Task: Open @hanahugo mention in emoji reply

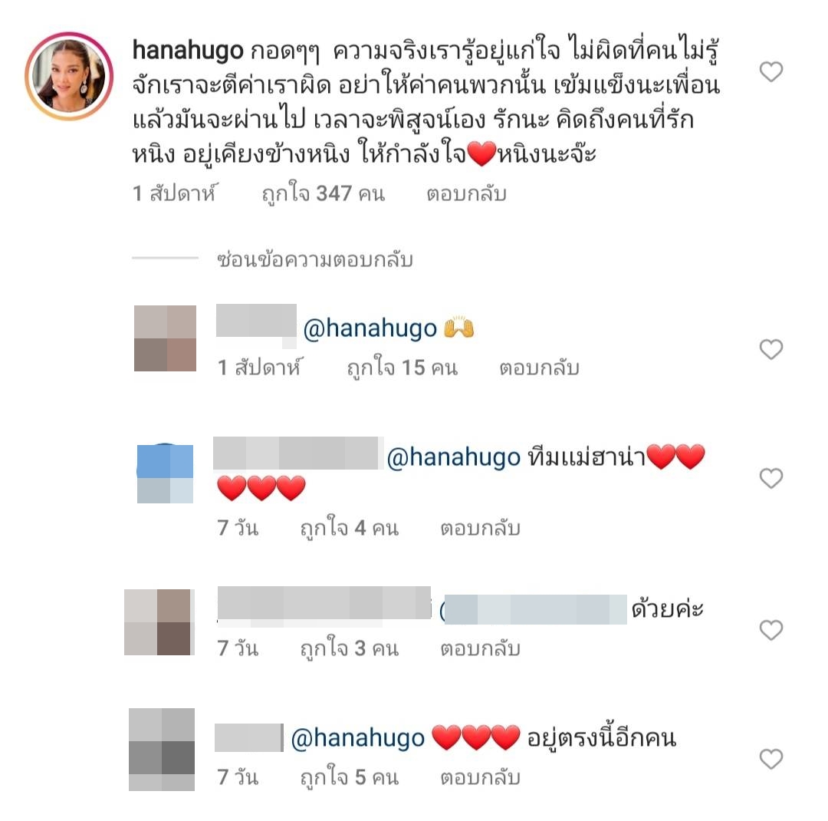Action: 370,329
